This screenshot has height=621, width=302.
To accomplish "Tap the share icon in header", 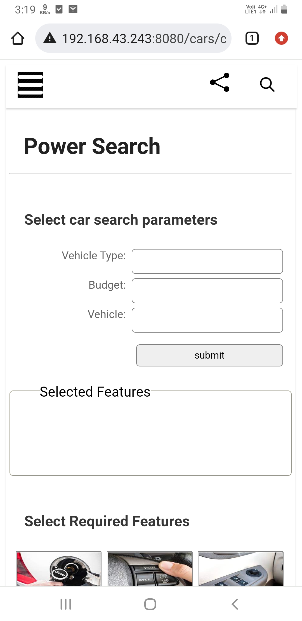I will click(x=220, y=83).
